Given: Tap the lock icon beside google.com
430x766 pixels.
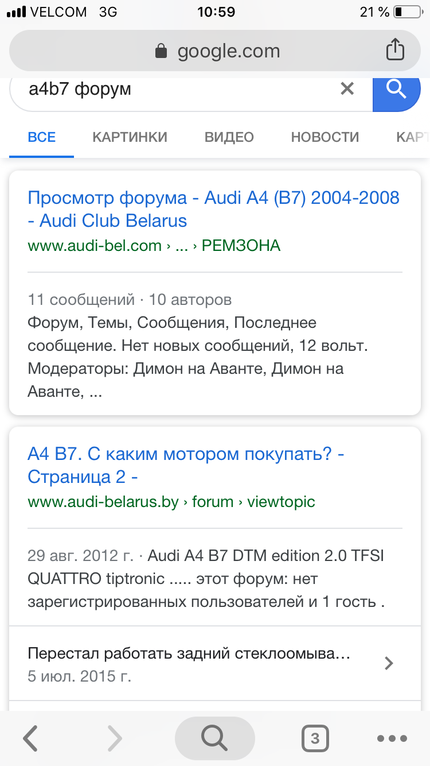Looking at the screenshot, I should pyautogui.click(x=161, y=51).
